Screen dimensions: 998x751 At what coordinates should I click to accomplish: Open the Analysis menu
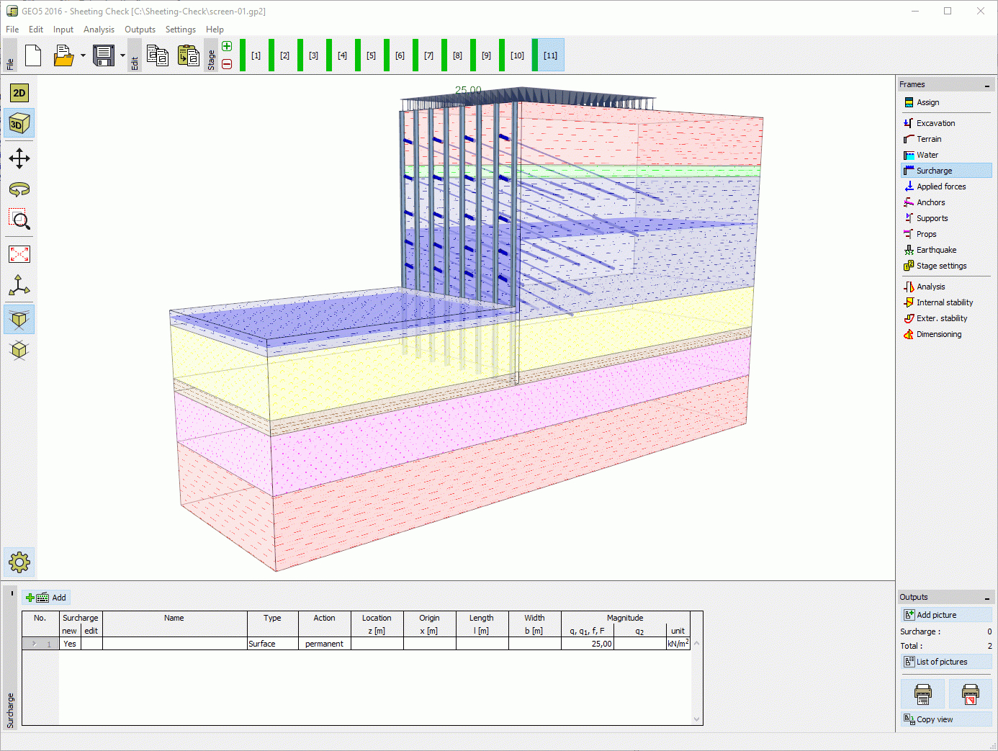tap(99, 29)
